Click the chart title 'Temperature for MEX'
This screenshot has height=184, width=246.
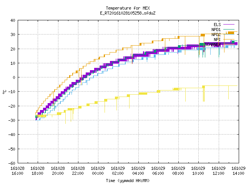[x=128, y=8]
